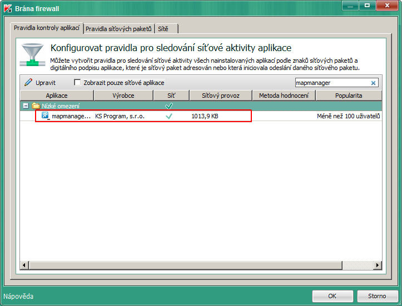
Task: Switch to Pravidla kontroly aplikací tab
Action: coord(47,28)
